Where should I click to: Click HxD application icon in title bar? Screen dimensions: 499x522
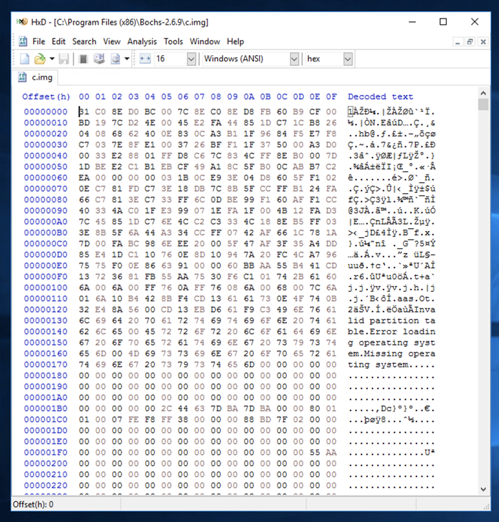pyautogui.click(x=22, y=22)
